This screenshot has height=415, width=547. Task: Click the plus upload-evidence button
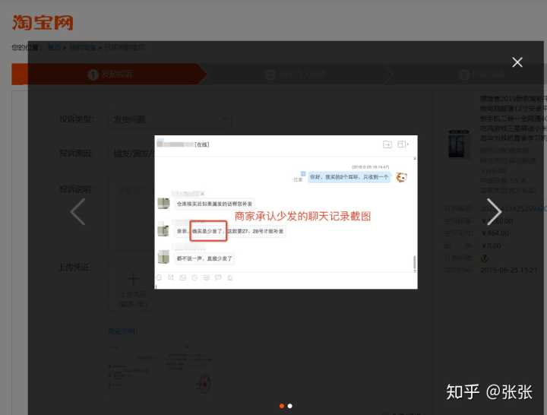click(x=133, y=287)
